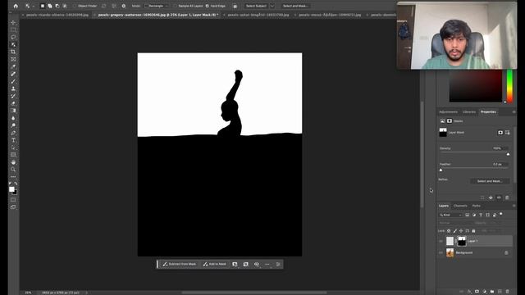This screenshot has height=295, width=525.
Task: Select the Pen tool
Action: [13, 133]
